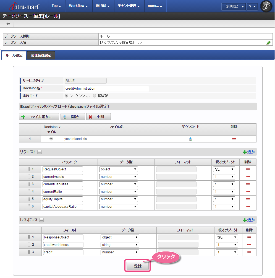Open data type dropdown for ResponseObject

click(120, 237)
